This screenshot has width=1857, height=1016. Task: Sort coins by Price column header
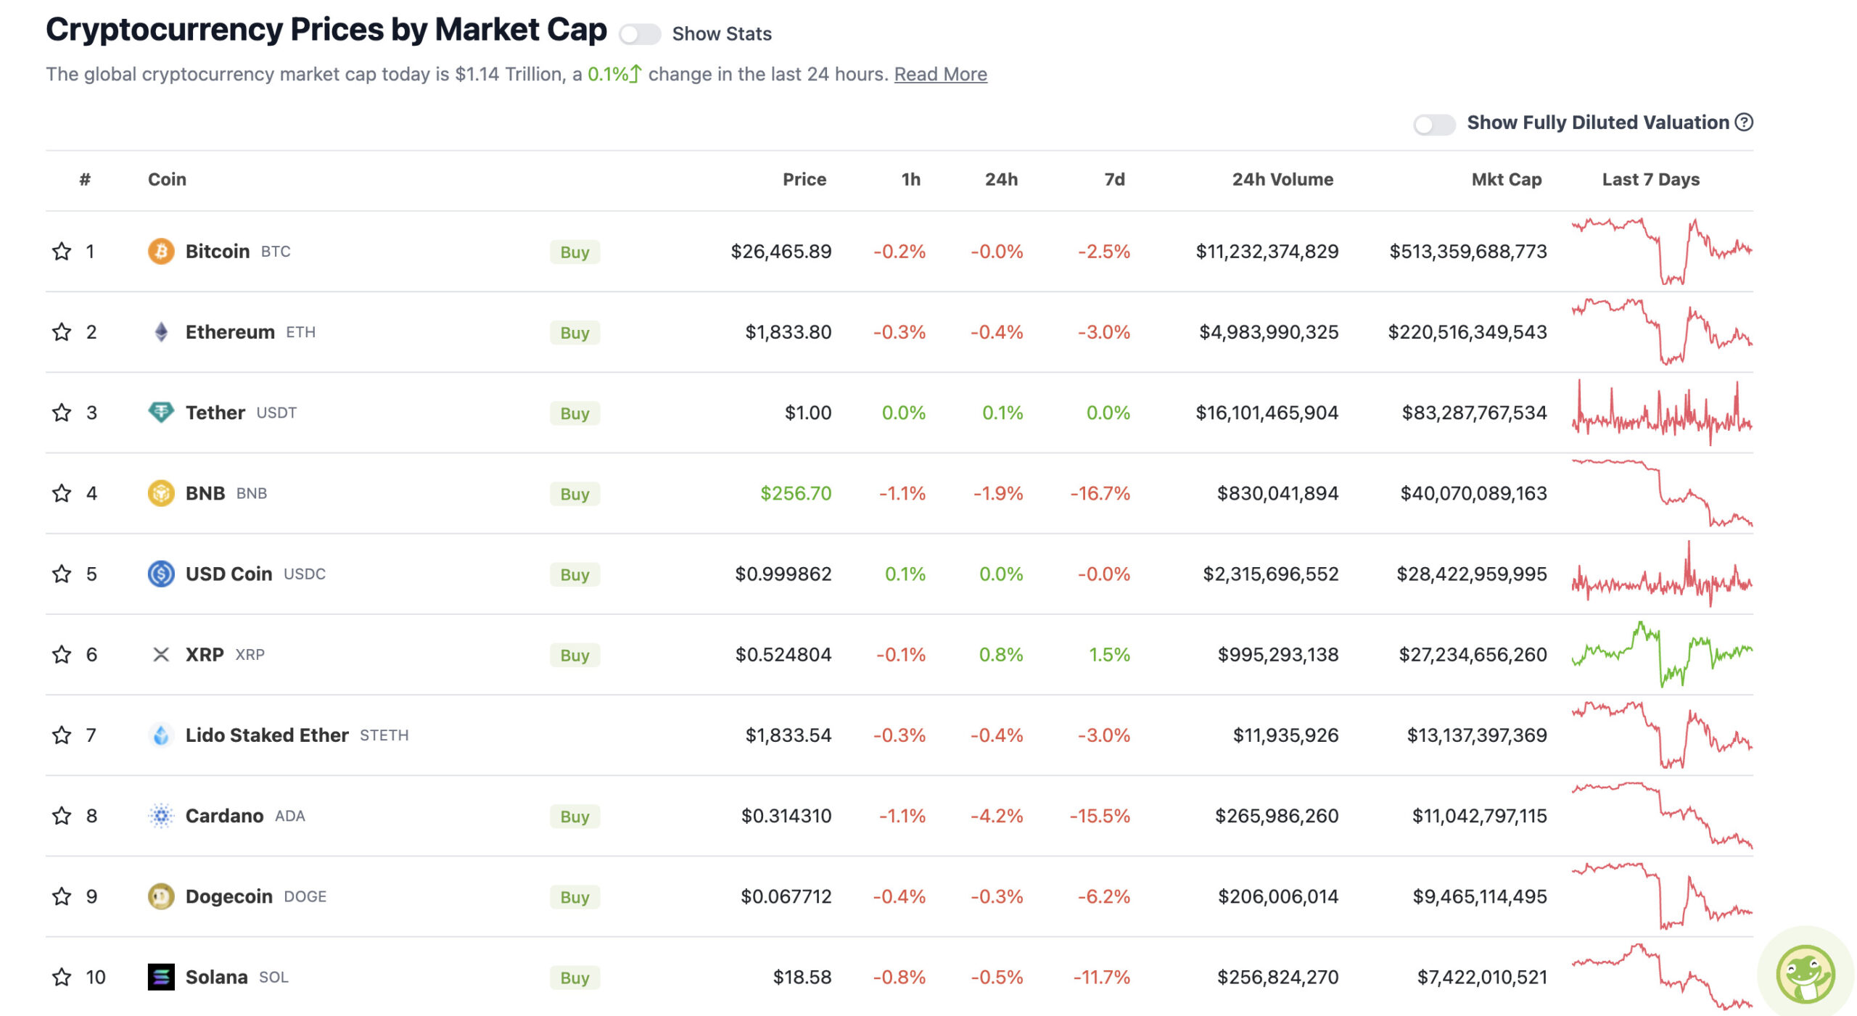pos(804,180)
